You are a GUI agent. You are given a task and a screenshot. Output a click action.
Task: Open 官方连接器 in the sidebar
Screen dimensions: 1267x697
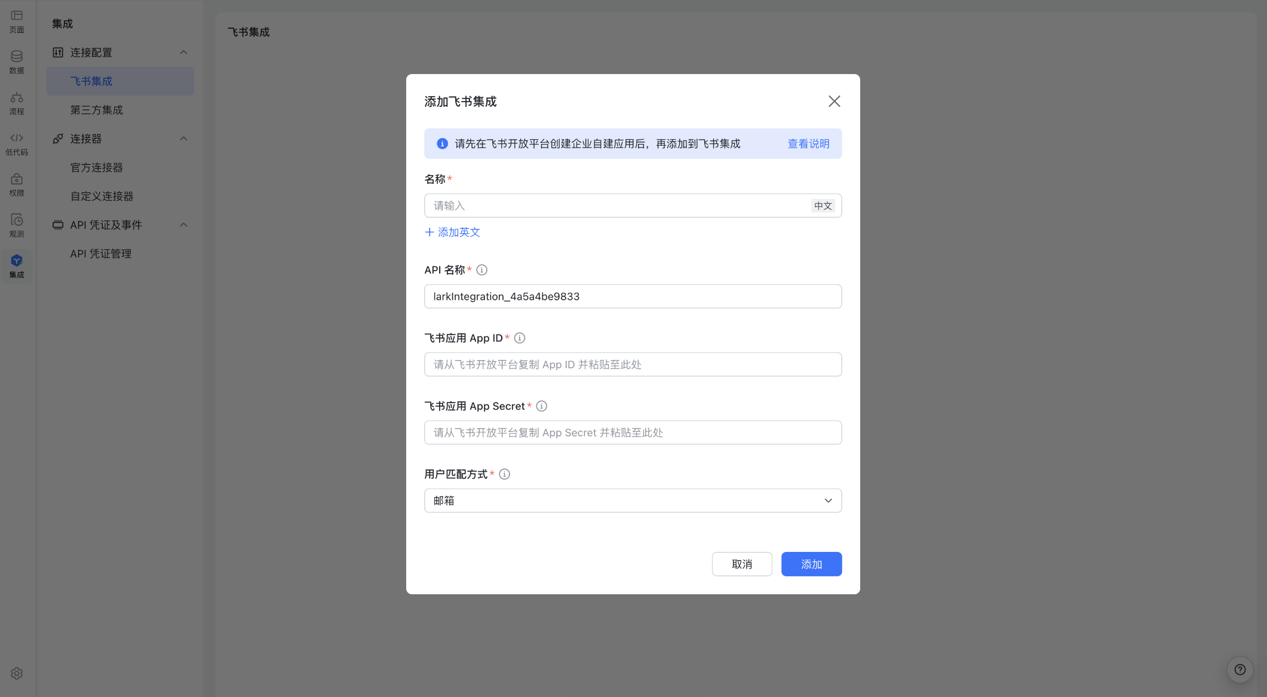pyautogui.click(x=120, y=168)
